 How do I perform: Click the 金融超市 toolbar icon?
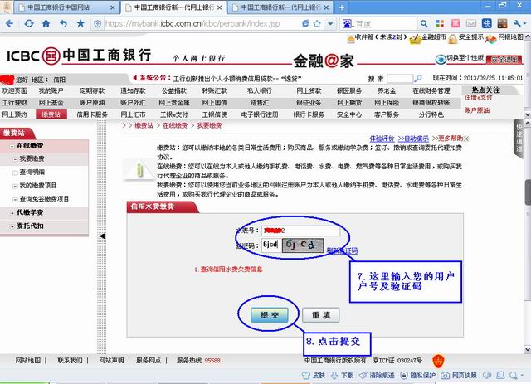[428, 38]
